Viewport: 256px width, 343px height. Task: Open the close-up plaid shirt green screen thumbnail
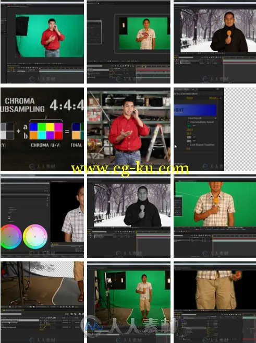point(215,216)
